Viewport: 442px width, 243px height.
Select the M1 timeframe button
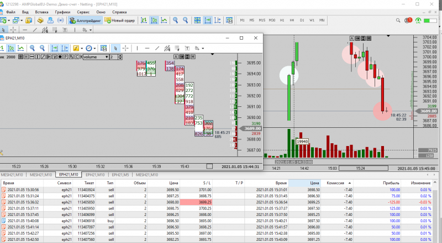point(242,20)
